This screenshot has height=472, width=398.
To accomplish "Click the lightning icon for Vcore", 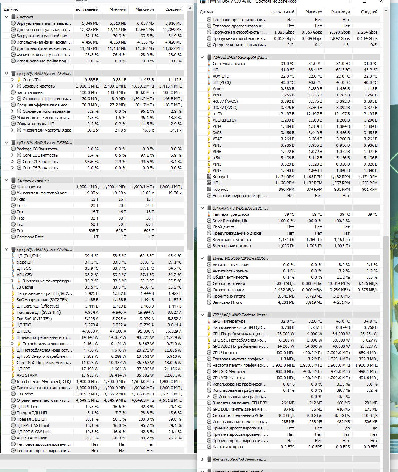I will (x=209, y=89).
